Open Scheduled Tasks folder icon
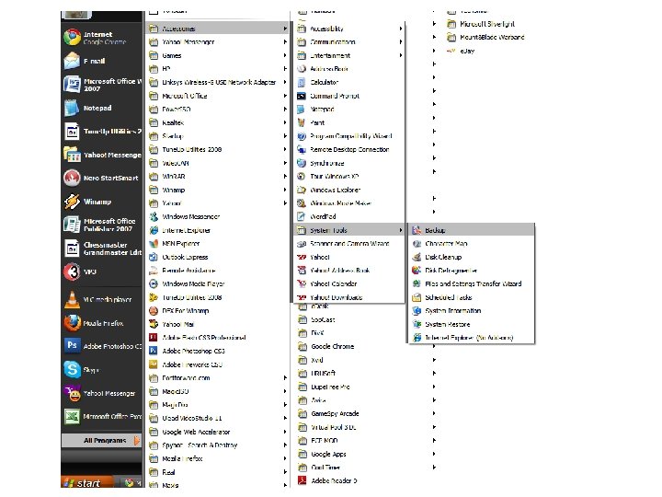Screen dimensions: 662x497 pyautogui.click(x=417, y=297)
